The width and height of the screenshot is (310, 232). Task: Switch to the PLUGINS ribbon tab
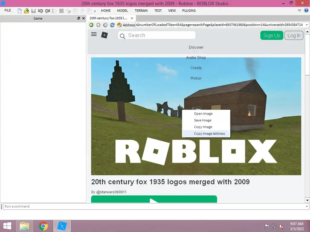(189, 11)
